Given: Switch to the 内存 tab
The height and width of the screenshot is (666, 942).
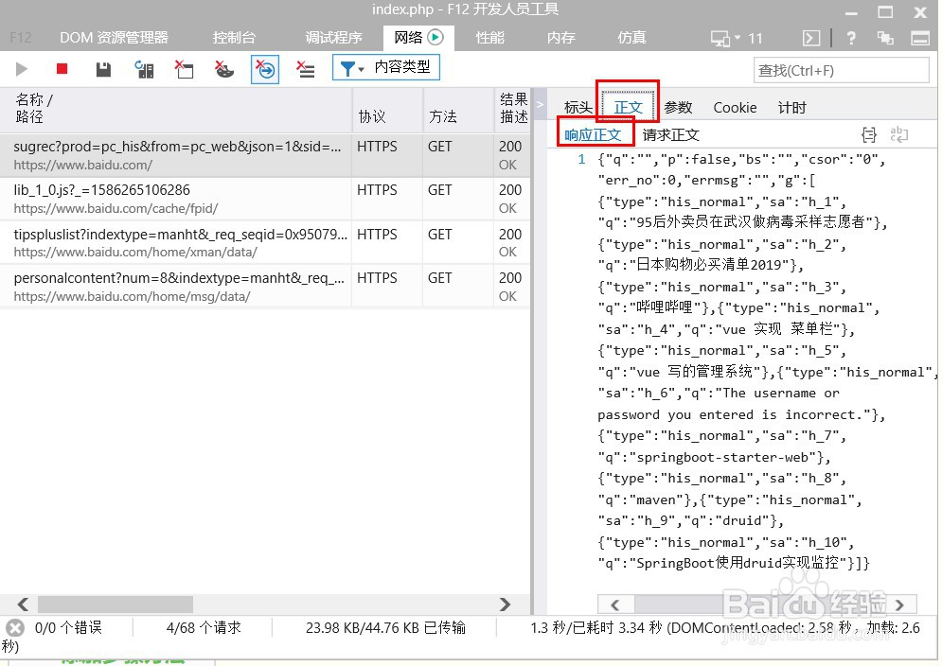Looking at the screenshot, I should click(x=560, y=38).
